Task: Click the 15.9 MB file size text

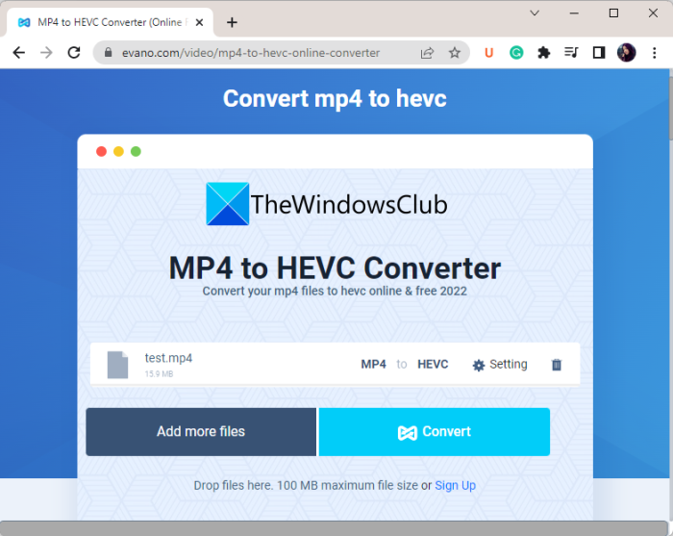Action: pyautogui.click(x=159, y=373)
